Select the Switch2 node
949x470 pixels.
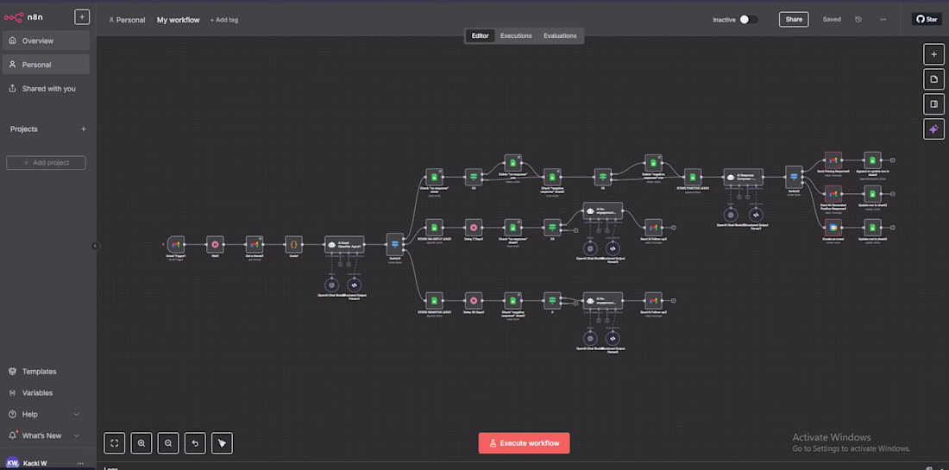point(394,244)
